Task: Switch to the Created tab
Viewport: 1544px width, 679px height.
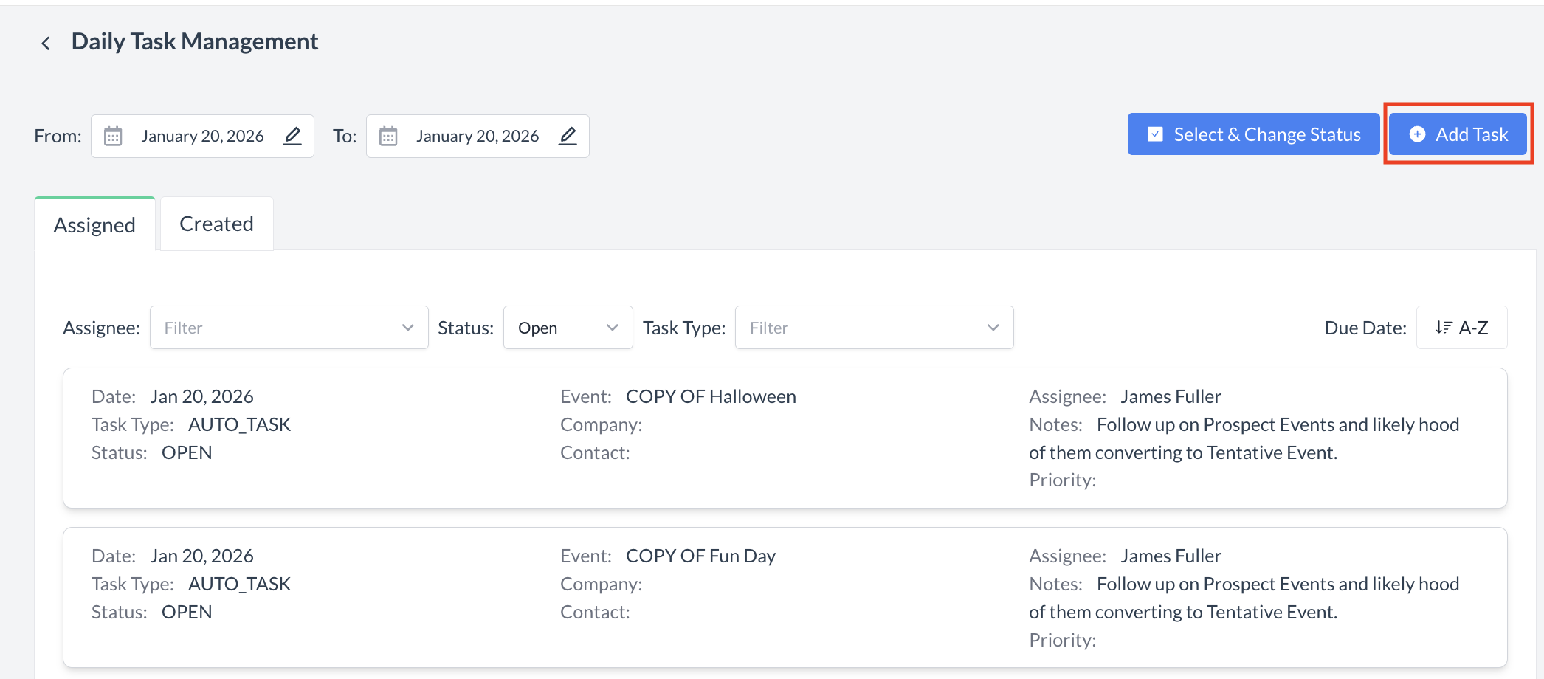Action: (x=216, y=224)
